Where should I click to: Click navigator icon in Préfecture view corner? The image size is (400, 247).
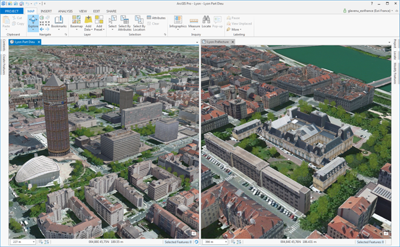pos(386,233)
